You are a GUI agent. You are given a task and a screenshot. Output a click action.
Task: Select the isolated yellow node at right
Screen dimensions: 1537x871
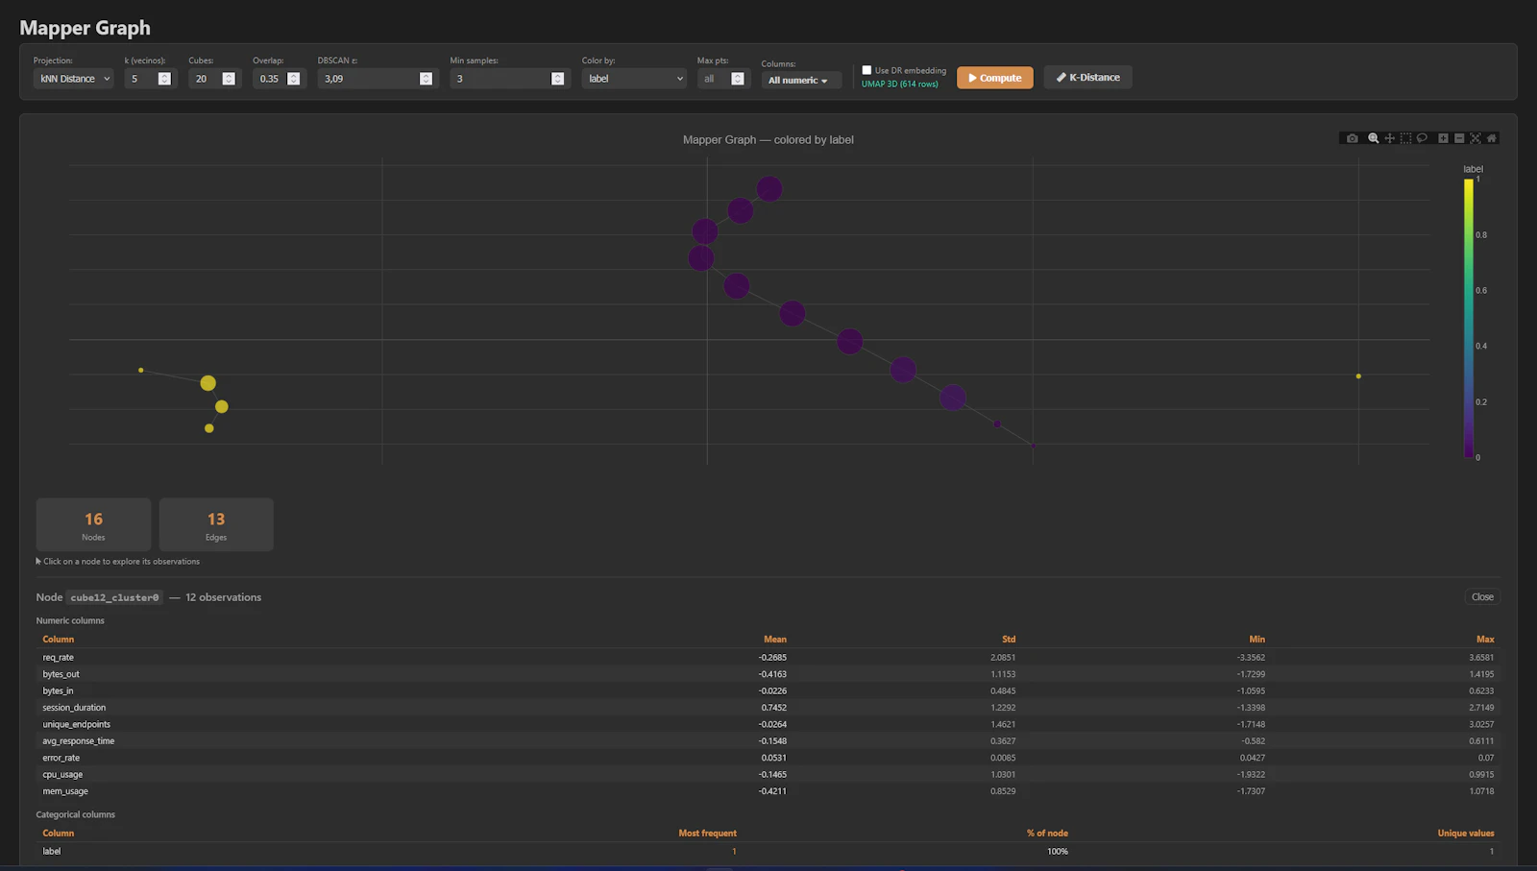pyautogui.click(x=1358, y=376)
